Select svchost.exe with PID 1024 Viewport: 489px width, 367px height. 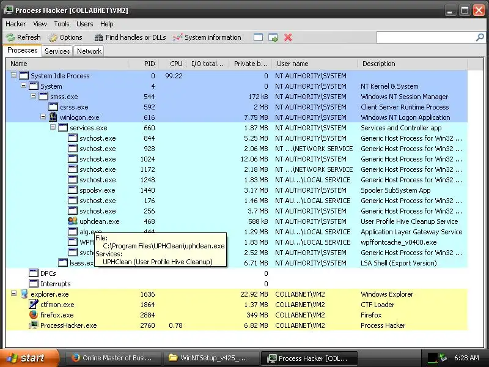(x=237, y=159)
